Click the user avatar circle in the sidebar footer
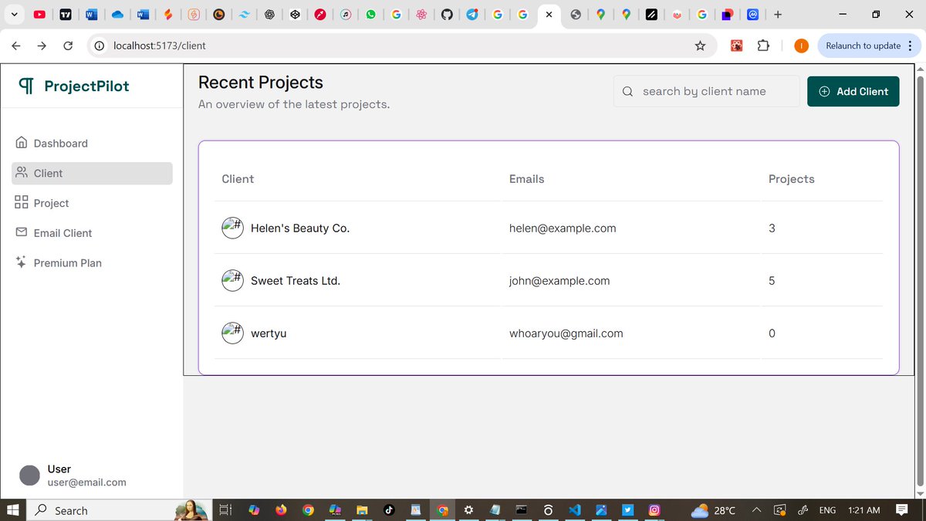The width and height of the screenshot is (926, 521). coord(29,475)
